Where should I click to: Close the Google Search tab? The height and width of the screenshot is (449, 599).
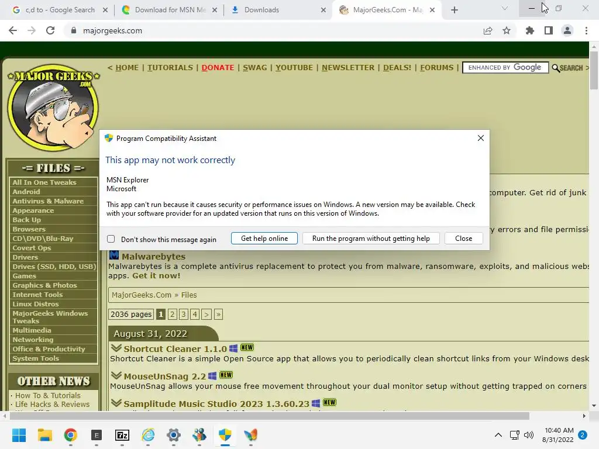coord(105,10)
